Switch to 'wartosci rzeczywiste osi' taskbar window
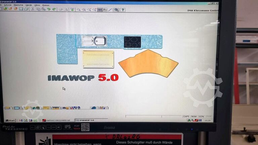 coord(57,120)
